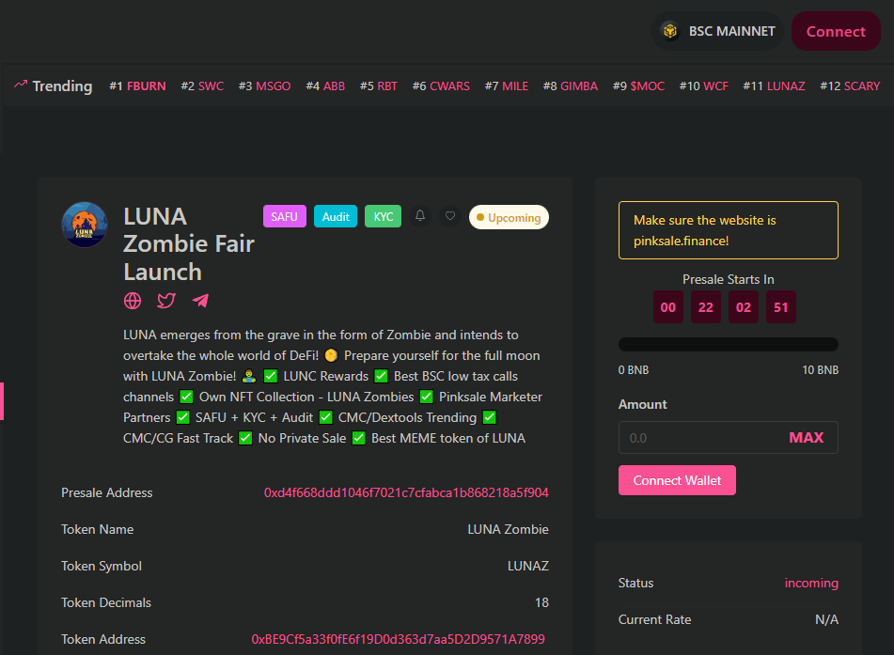Click the BSC coin network icon

tap(670, 31)
